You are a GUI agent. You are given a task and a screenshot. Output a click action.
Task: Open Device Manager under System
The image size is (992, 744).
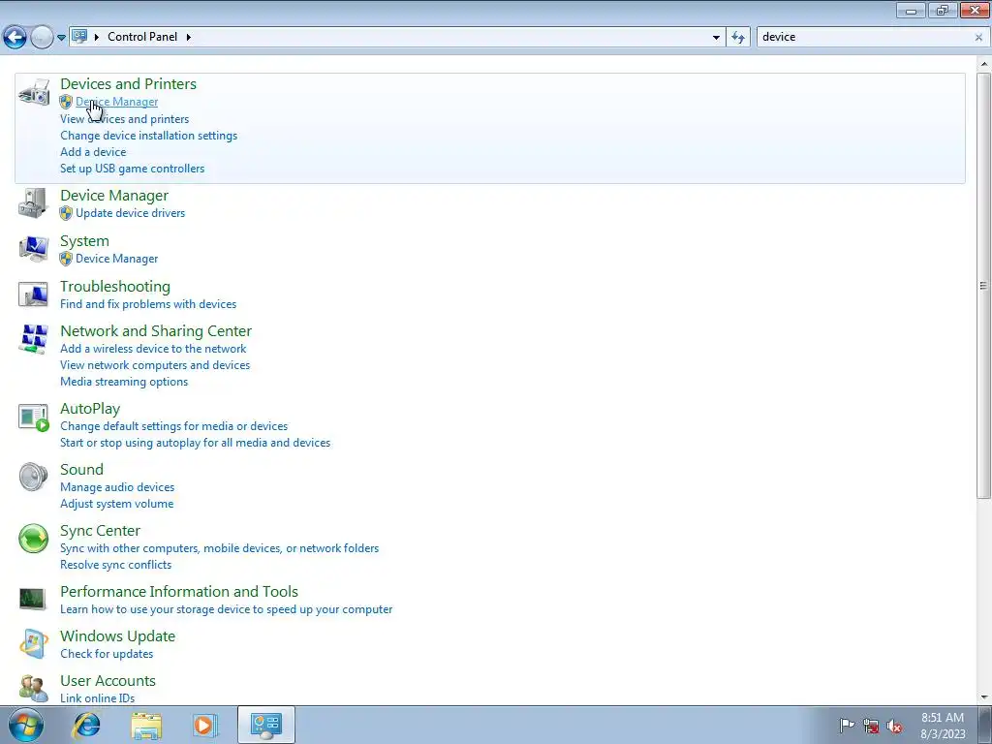117,259
